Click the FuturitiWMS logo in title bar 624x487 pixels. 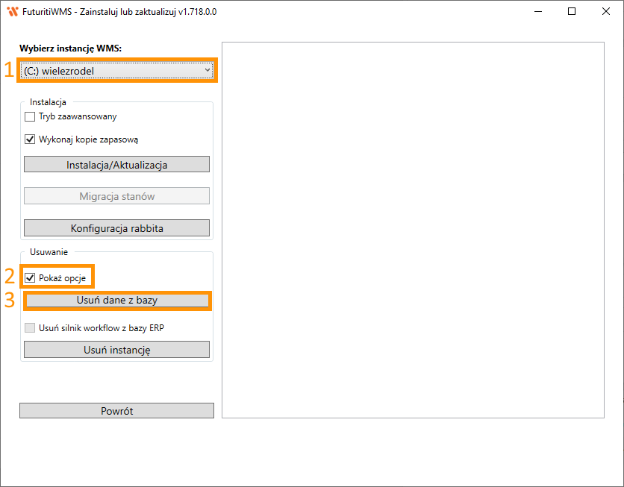[12, 12]
